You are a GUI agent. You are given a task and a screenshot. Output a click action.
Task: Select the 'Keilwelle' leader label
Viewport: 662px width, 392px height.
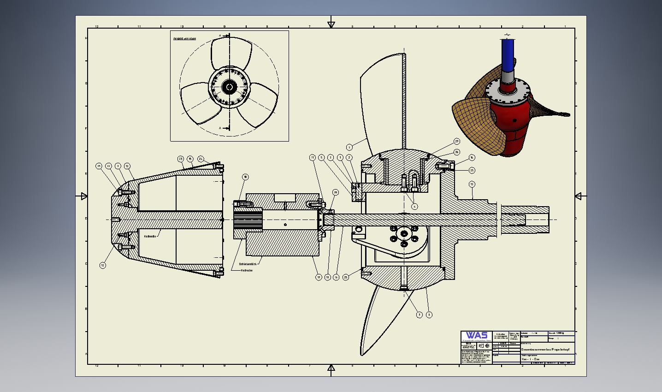[151, 236]
